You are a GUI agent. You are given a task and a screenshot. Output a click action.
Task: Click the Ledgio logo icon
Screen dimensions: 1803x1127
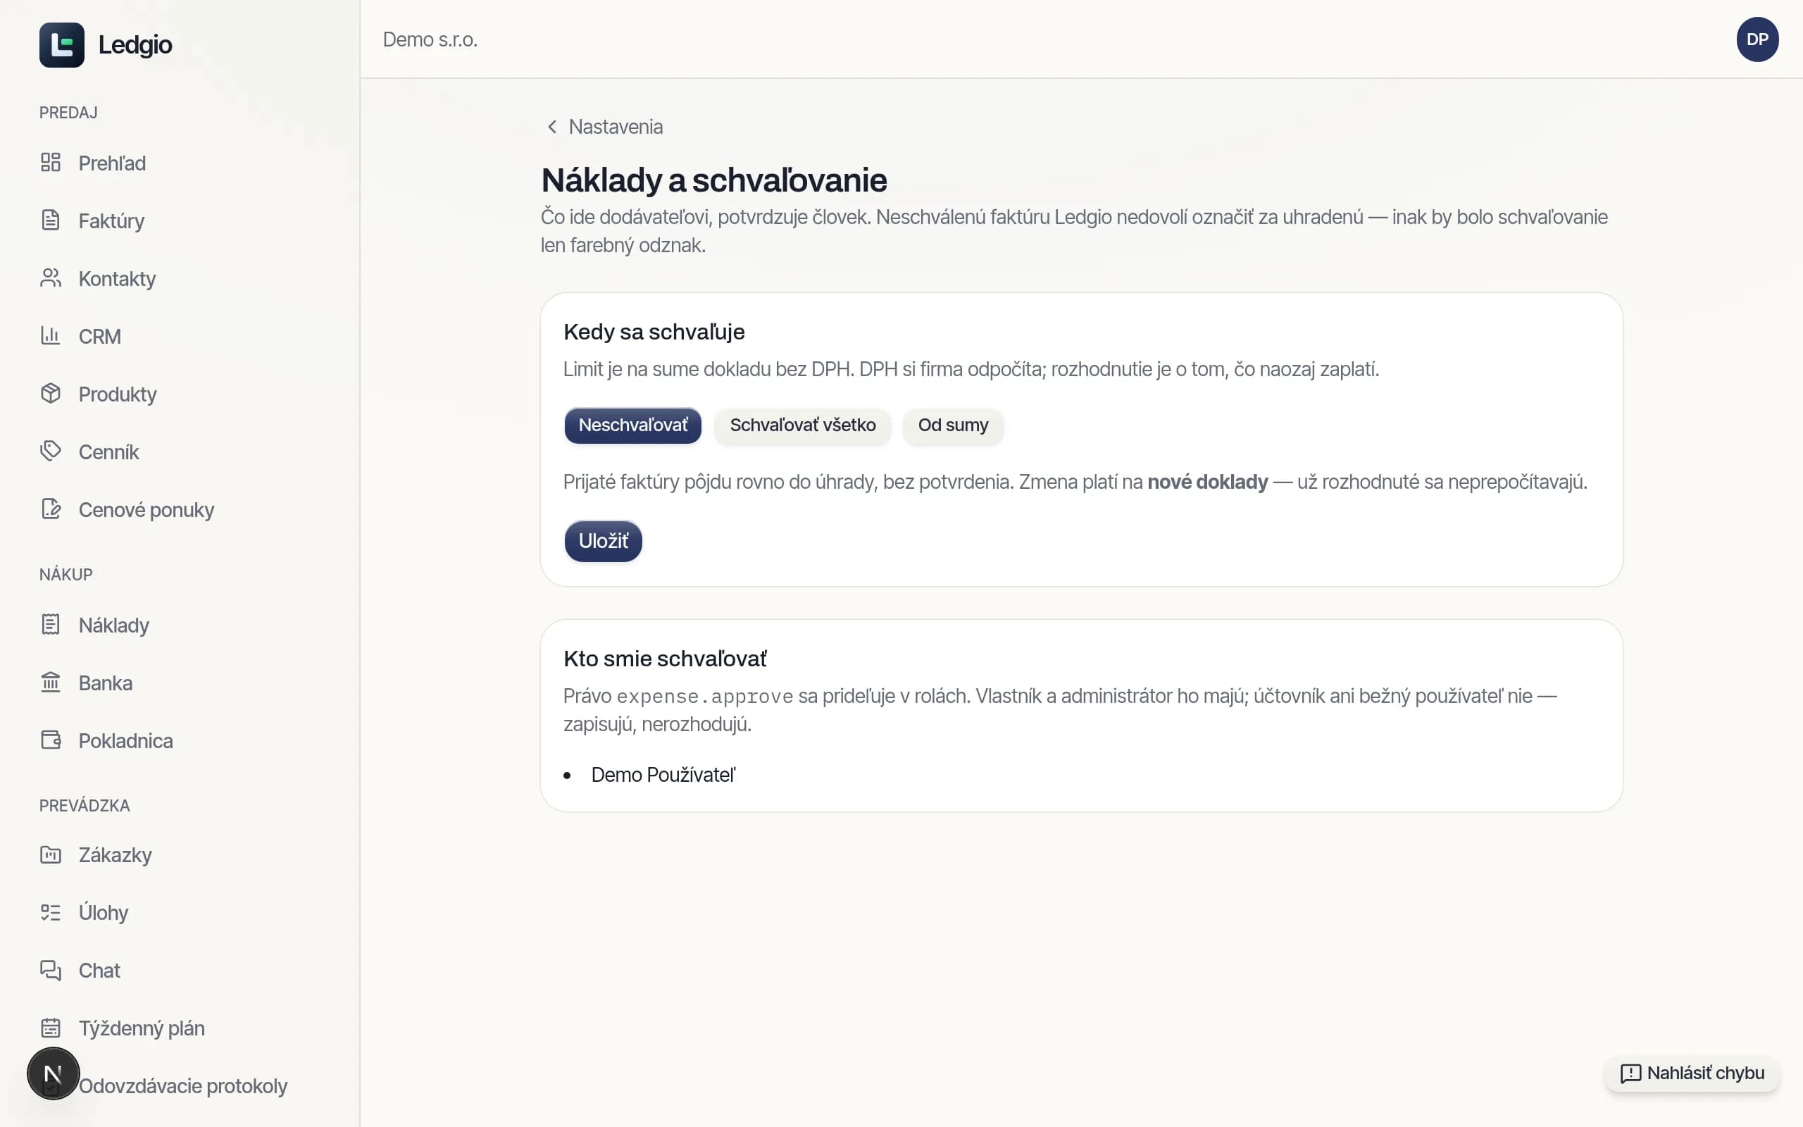point(62,44)
